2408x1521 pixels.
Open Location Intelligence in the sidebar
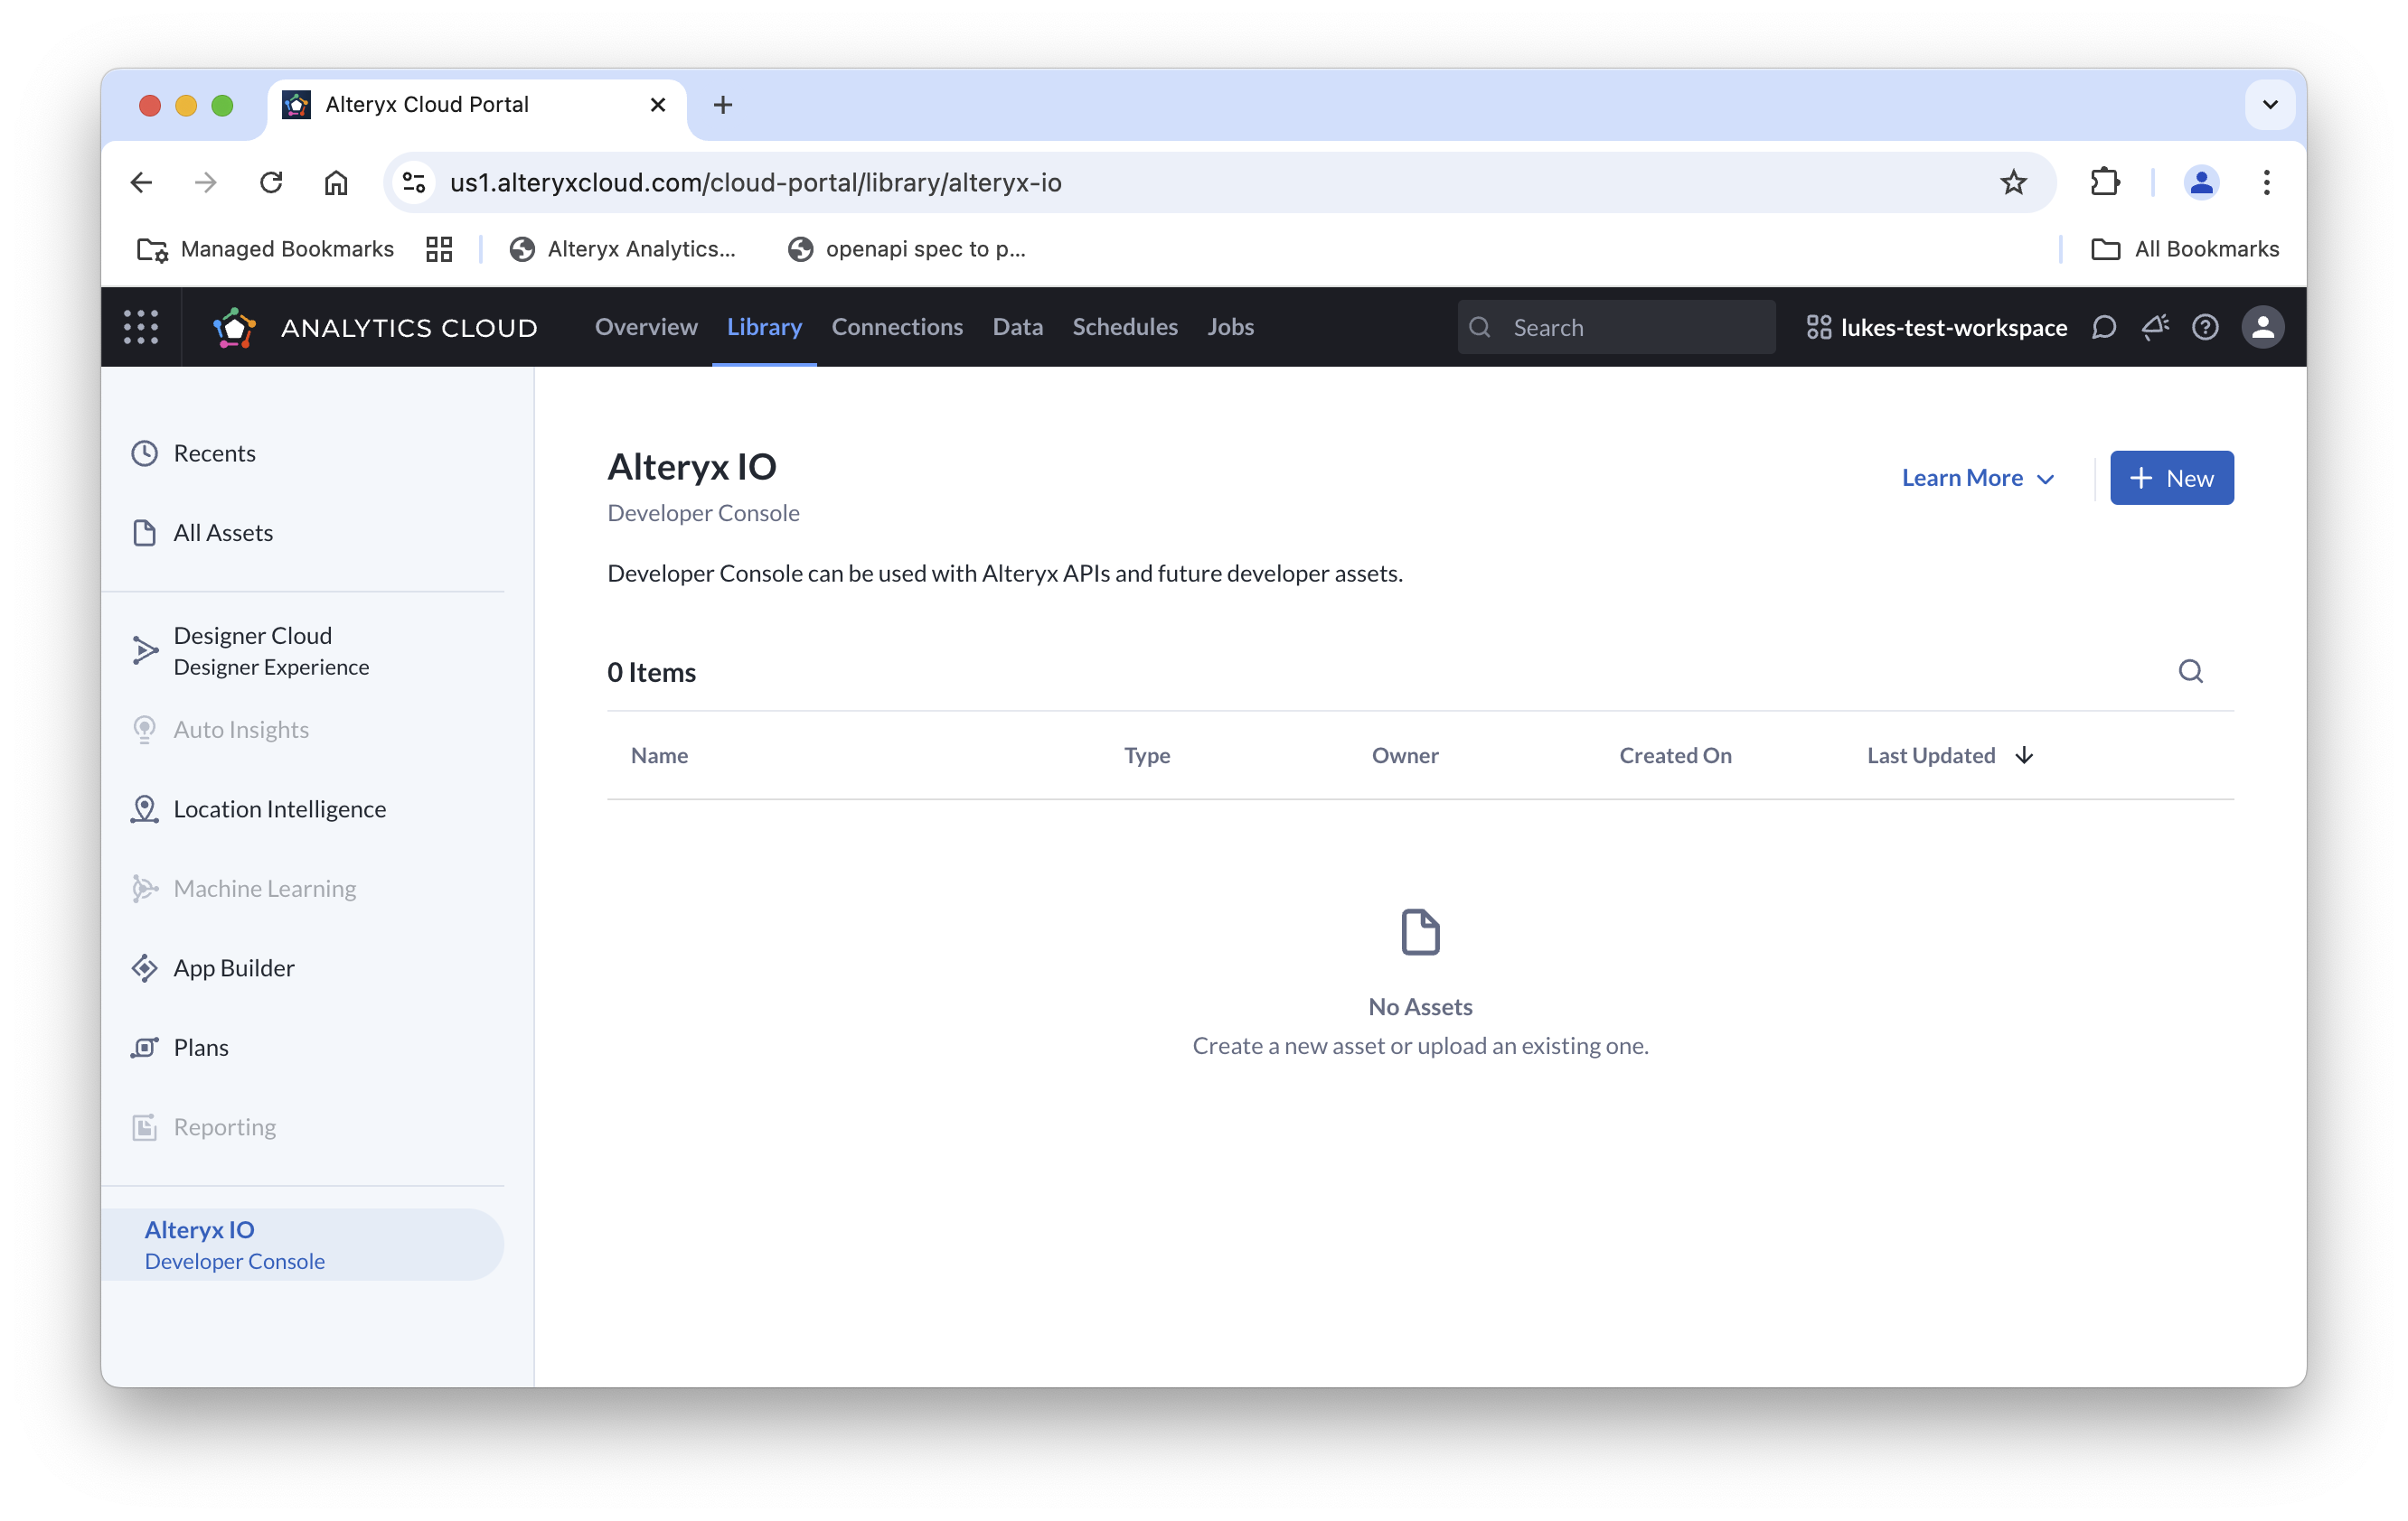(279, 808)
